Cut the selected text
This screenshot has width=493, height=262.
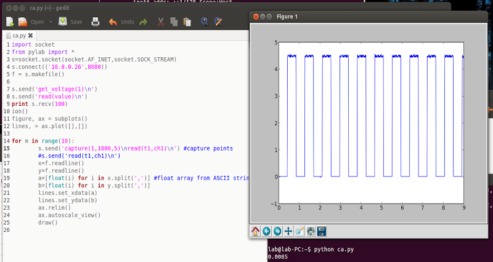pos(160,22)
